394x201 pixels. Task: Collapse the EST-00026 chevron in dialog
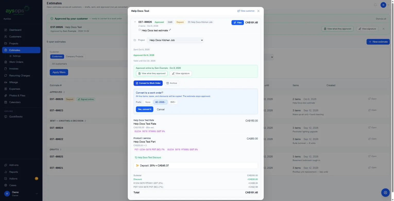(x=135, y=22)
